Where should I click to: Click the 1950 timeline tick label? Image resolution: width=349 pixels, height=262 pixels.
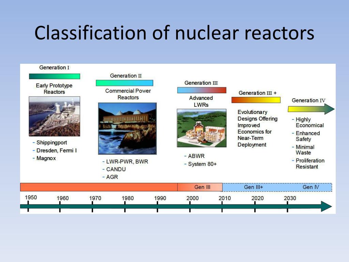[x=31, y=198]
